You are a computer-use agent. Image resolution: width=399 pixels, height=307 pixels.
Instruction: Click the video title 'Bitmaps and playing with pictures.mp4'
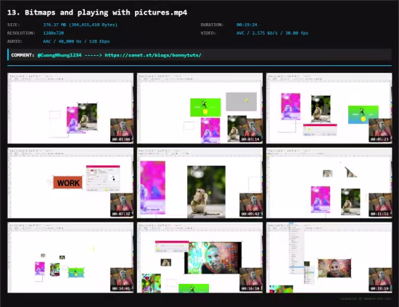point(106,12)
